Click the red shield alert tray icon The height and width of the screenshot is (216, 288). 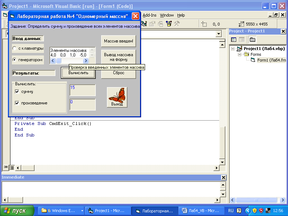point(261,211)
